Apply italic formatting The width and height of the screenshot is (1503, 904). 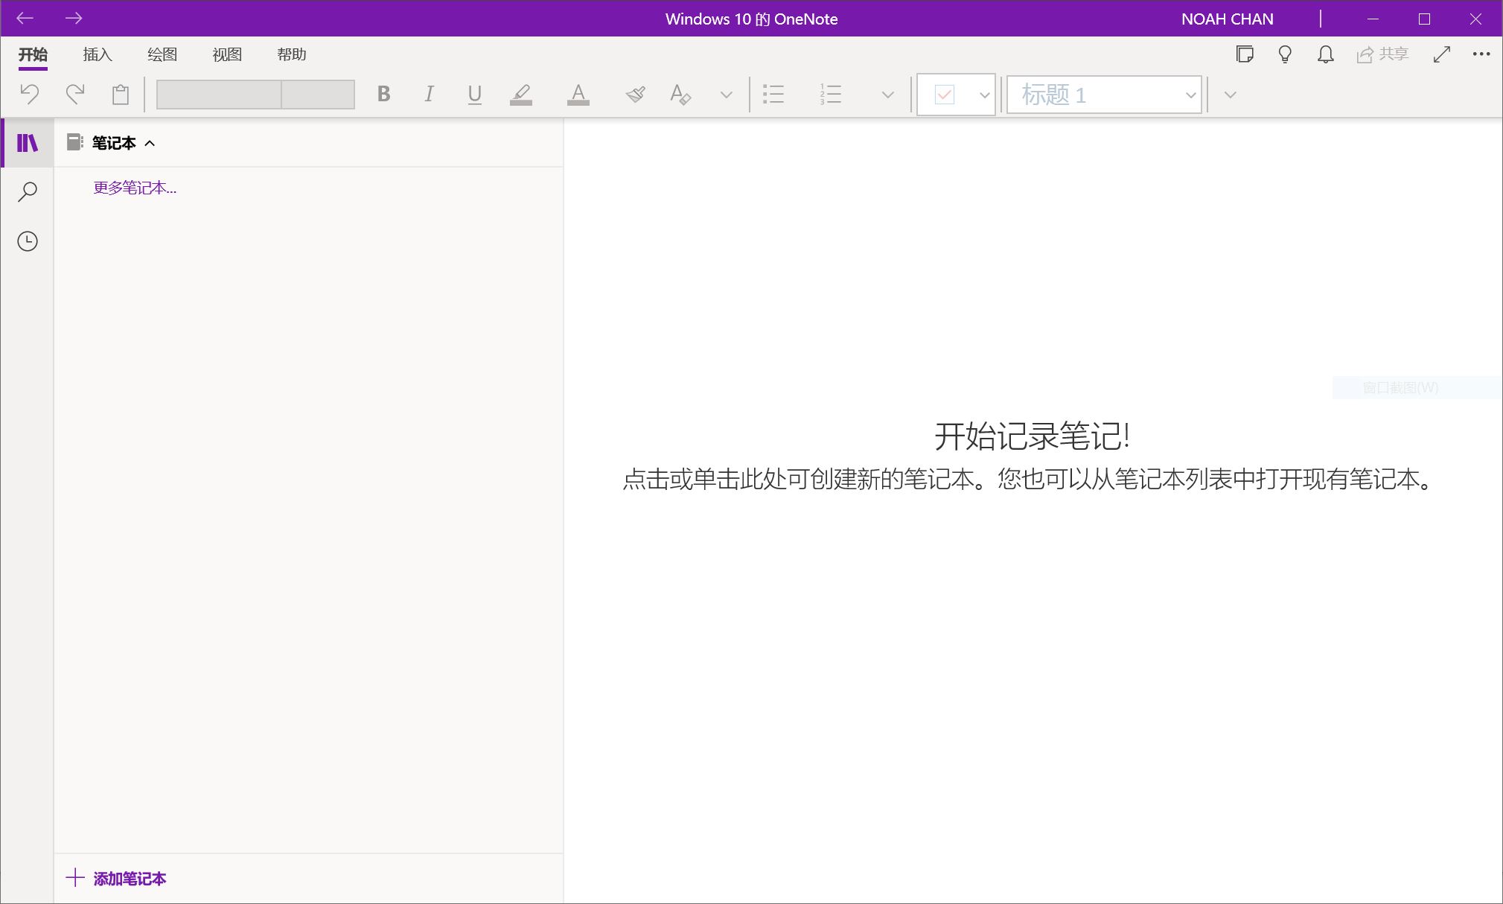(x=428, y=94)
